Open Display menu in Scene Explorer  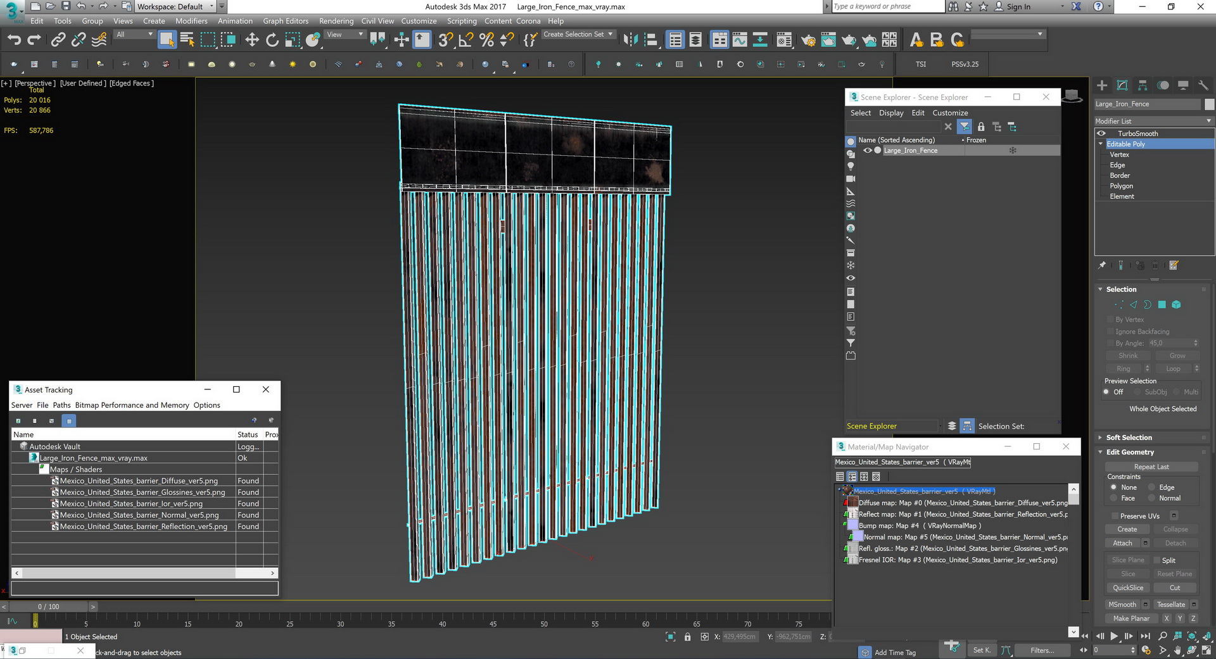[x=891, y=113]
